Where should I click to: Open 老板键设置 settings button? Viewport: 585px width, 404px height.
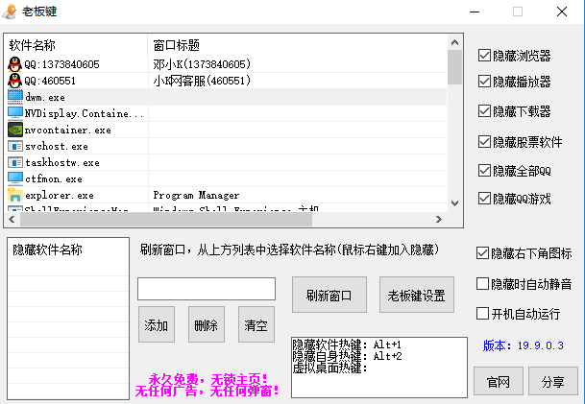point(416,295)
